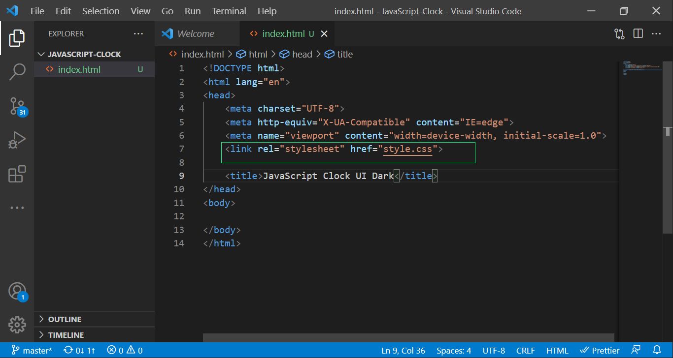673x358 pixels.
Task: Click the master* branch in the status bar
Action: 32,351
